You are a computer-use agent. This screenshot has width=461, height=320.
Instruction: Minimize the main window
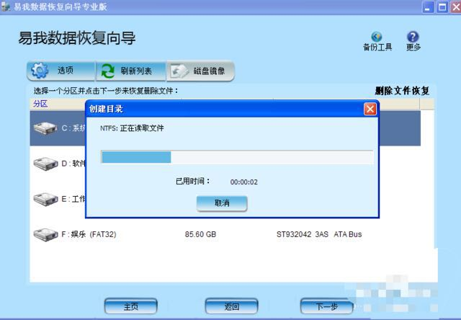point(429,6)
